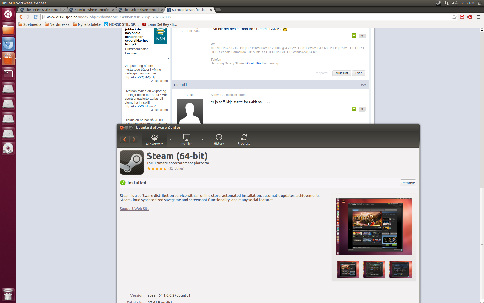Viewport: 484px width, 303px height.
Task: Go back in Software Center
Action: (125, 139)
